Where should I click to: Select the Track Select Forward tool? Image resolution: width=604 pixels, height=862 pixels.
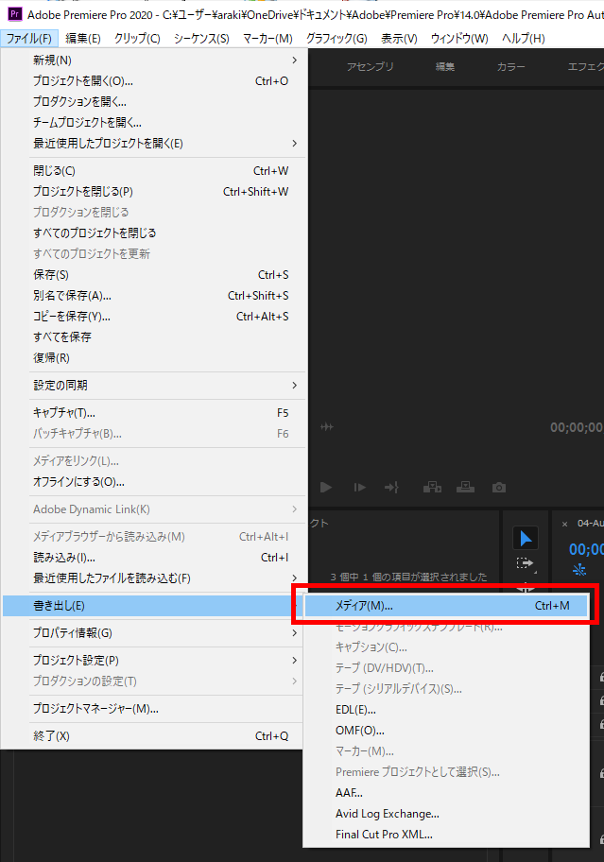pyautogui.click(x=525, y=563)
